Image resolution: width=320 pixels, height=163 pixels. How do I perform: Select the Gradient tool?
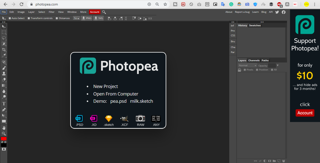pyautogui.click(x=4, y=85)
